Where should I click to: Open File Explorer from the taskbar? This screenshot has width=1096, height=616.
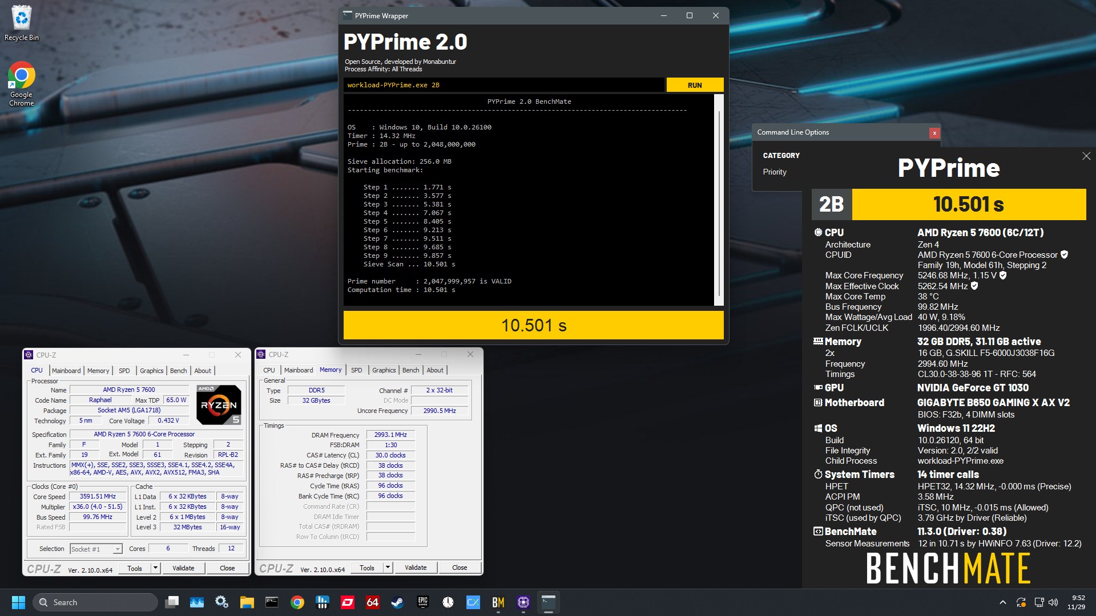pos(247,602)
